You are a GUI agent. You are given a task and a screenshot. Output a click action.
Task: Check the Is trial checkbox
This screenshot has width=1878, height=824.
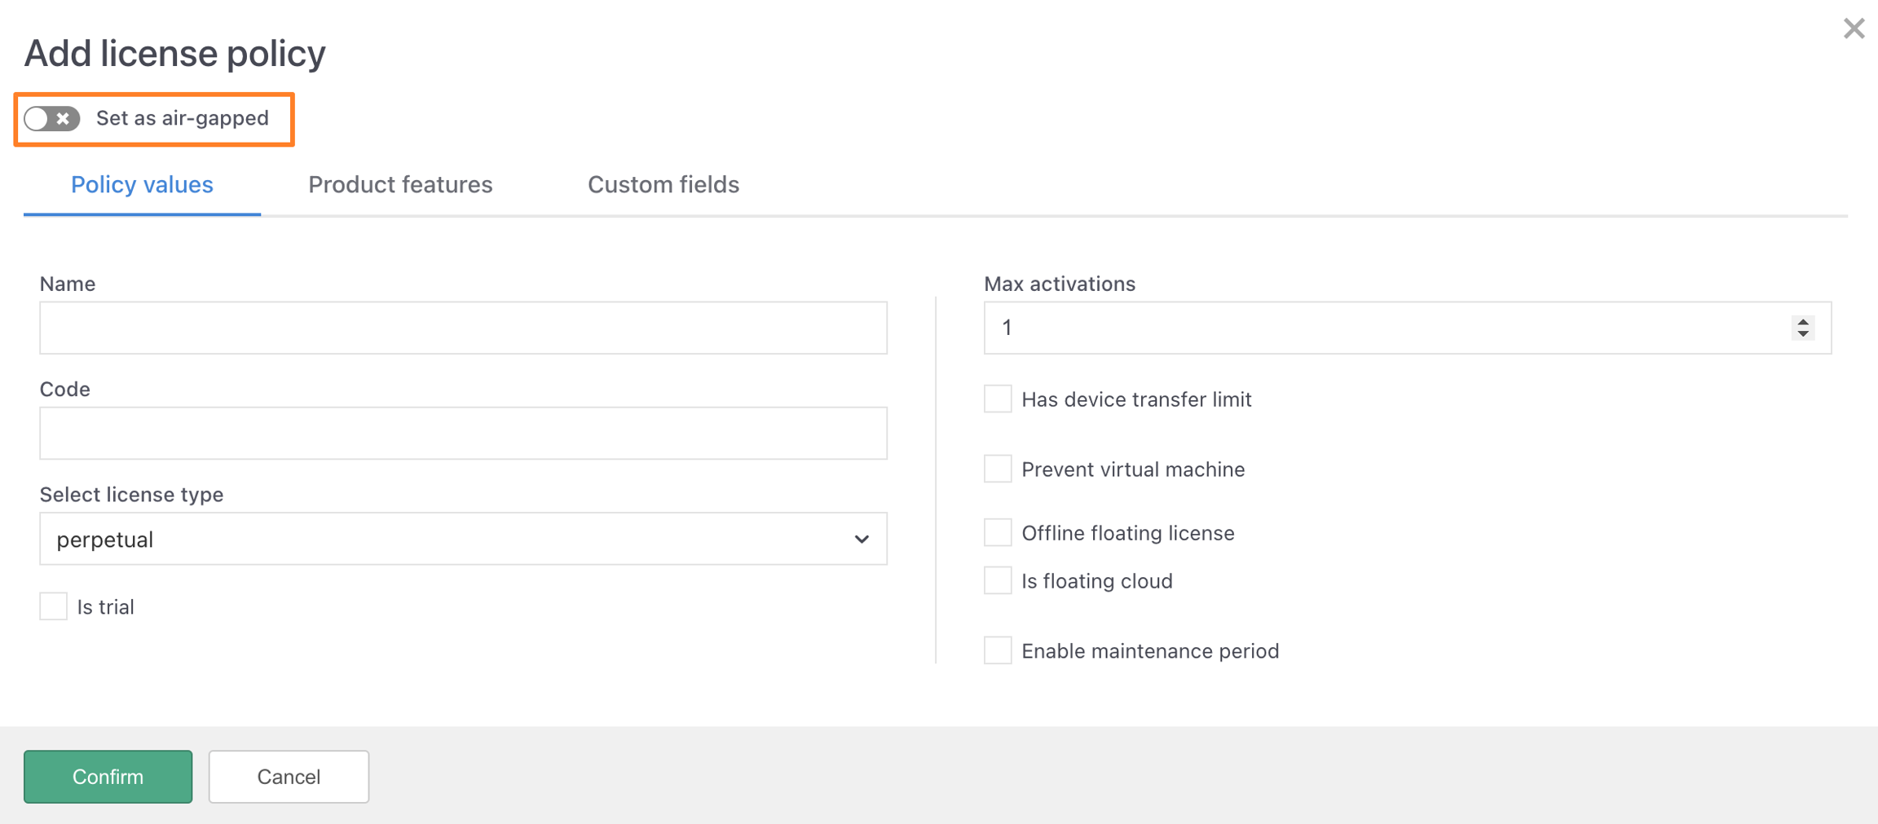point(54,606)
